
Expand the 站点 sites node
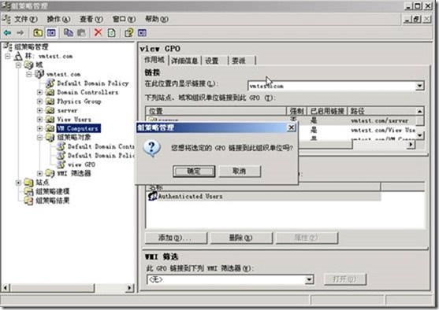[x=18, y=183]
